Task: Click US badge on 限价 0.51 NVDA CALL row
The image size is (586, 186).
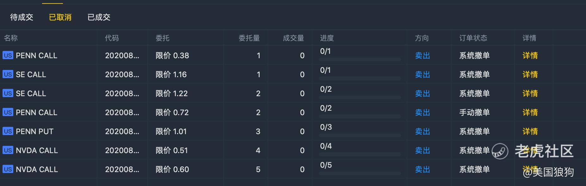Action: [8, 150]
